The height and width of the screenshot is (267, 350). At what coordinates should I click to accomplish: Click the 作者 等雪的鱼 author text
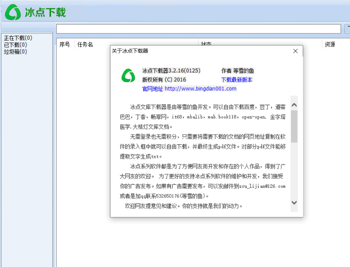point(237,71)
